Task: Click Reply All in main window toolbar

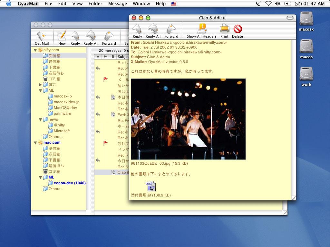Action: 91,38
